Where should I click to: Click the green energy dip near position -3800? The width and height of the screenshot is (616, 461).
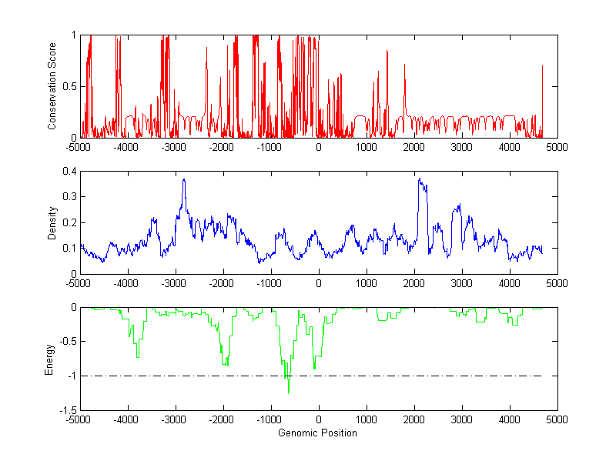point(137,356)
